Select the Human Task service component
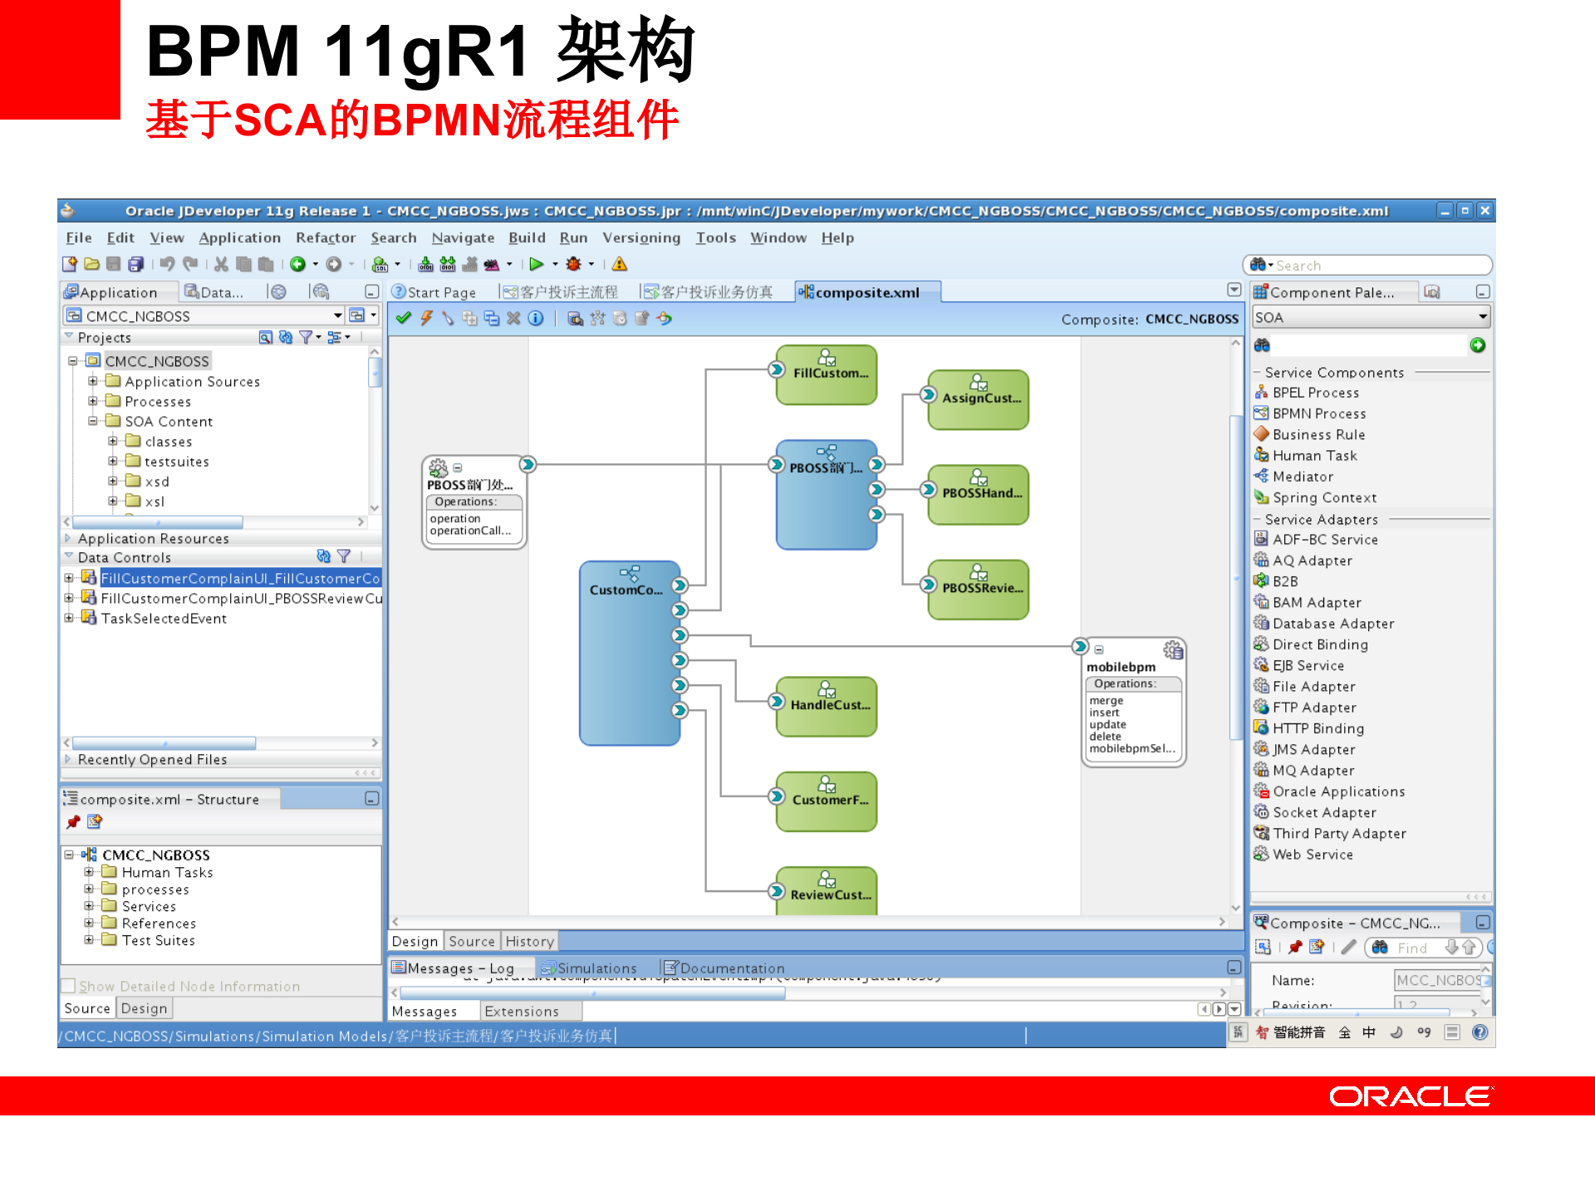The image size is (1595, 1196). point(1313,455)
